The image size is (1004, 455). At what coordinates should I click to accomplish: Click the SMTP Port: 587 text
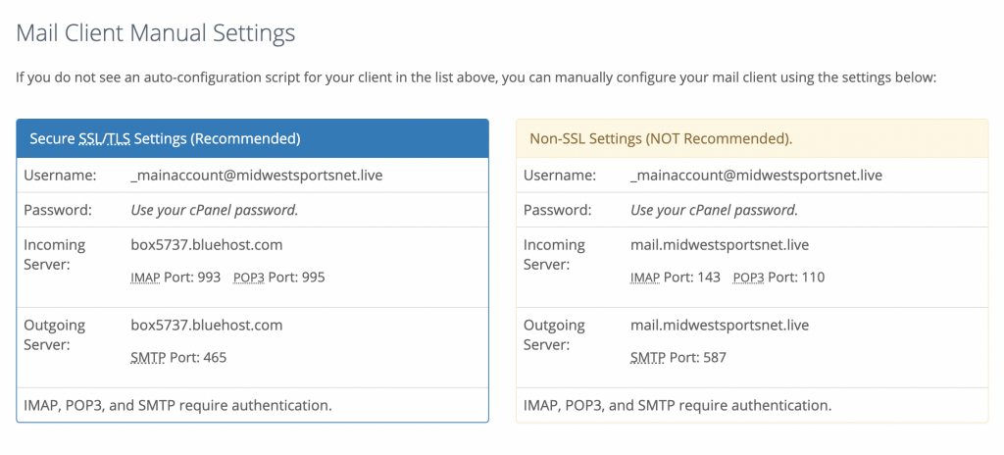[678, 358]
